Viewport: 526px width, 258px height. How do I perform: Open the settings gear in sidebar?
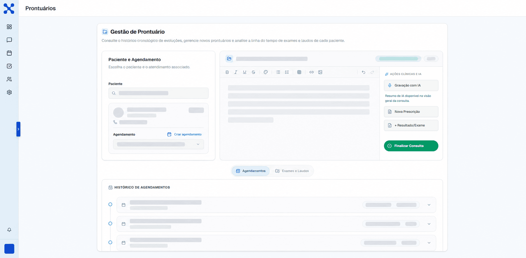pyautogui.click(x=9, y=92)
